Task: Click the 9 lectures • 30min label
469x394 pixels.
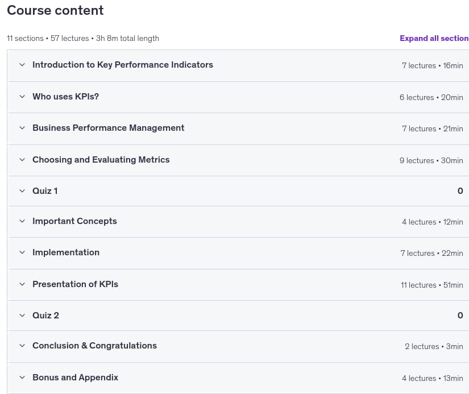Action: point(431,160)
